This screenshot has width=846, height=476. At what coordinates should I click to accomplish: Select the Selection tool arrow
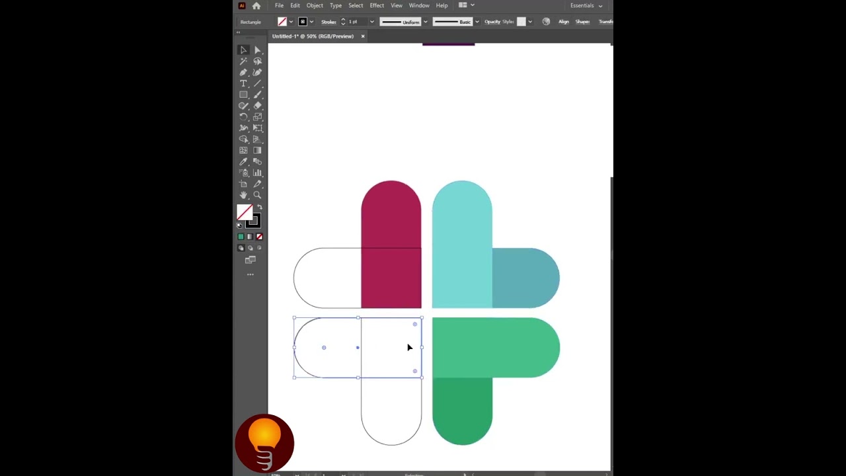point(243,50)
